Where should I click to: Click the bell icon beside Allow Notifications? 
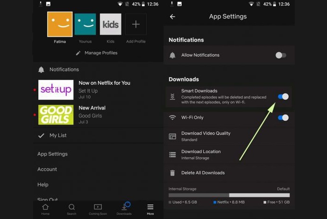click(x=172, y=55)
